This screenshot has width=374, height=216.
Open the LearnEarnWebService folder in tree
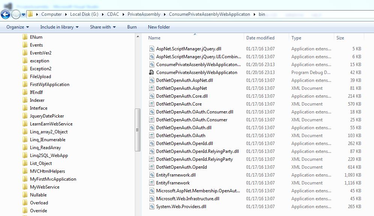pos(47,124)
